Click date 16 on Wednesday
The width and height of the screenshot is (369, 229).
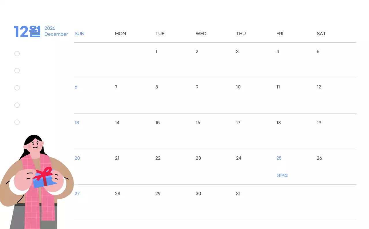coord(198,123)
